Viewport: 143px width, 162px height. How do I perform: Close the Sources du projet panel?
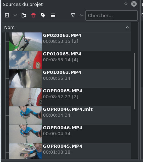pyautogui.click(x=134, y=4)
